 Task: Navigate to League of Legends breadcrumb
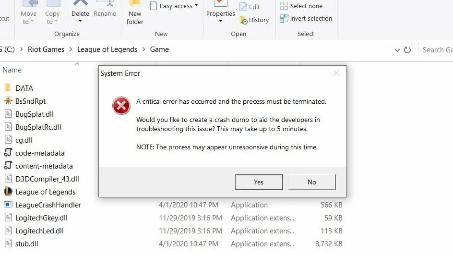coord(107,49)
